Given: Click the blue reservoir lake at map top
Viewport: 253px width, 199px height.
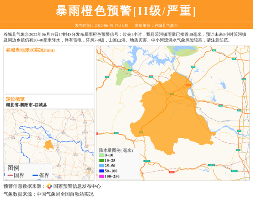Looking at the screenshot, I should click(138, 55).
